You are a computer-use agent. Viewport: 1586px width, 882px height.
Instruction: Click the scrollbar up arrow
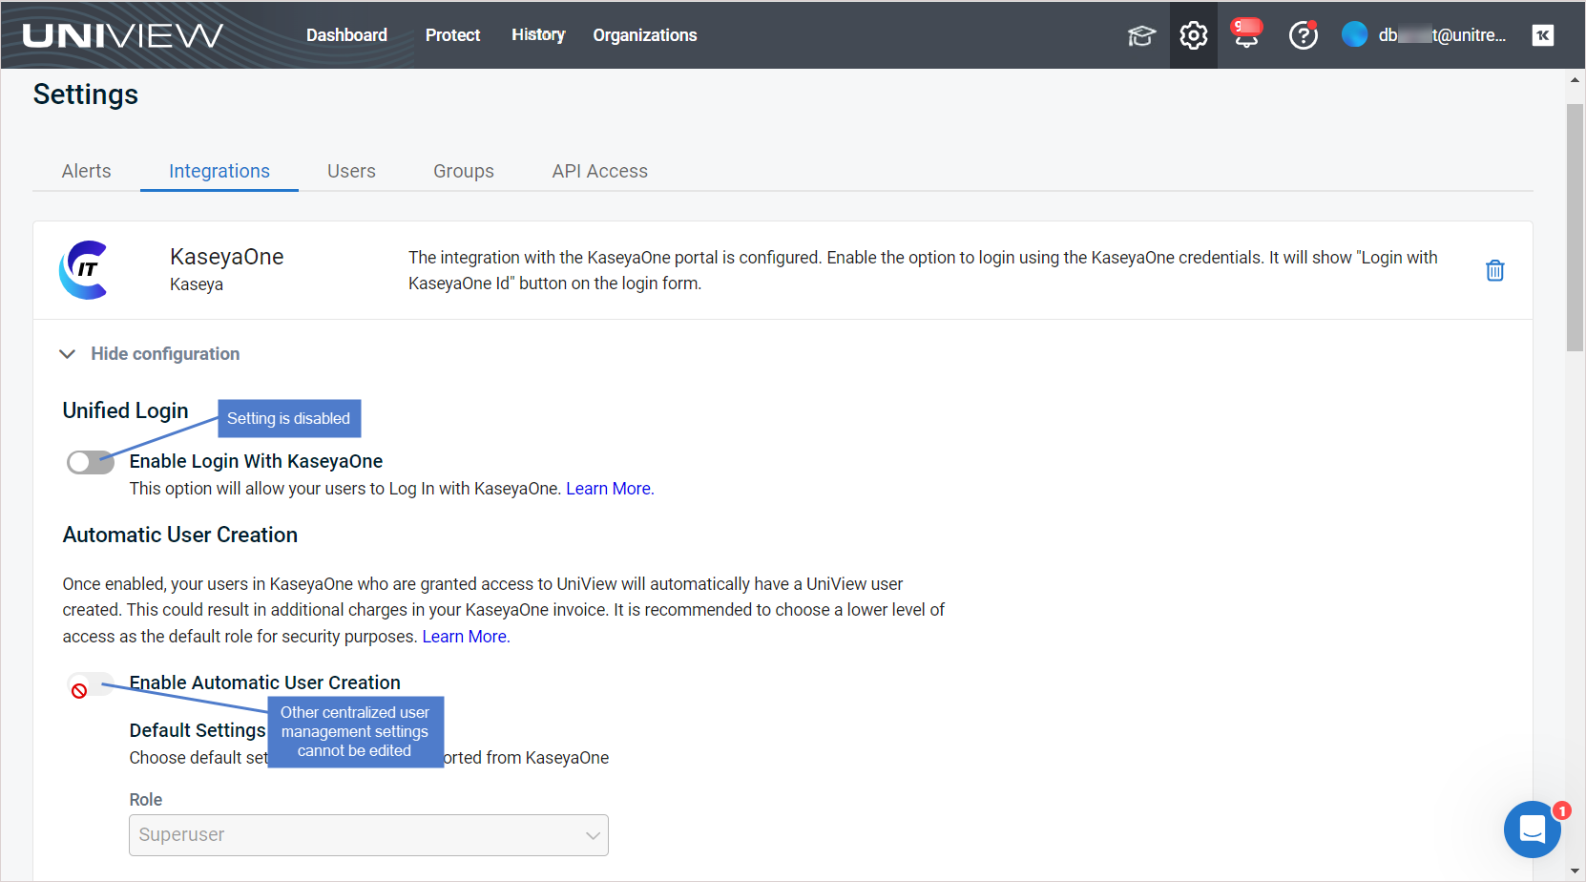click(x=1575, y=80)
